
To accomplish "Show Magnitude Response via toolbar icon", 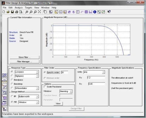I will (56, 12).
